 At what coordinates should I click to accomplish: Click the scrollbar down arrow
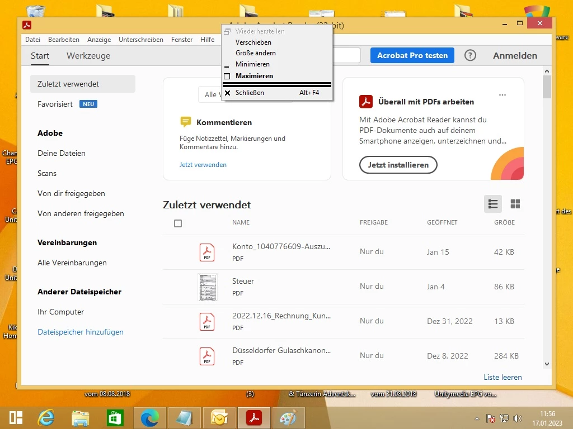(547, 364)
